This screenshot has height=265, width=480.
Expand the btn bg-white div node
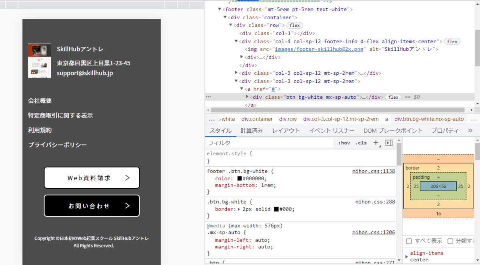pyautogui.click(x=247, y=97)
